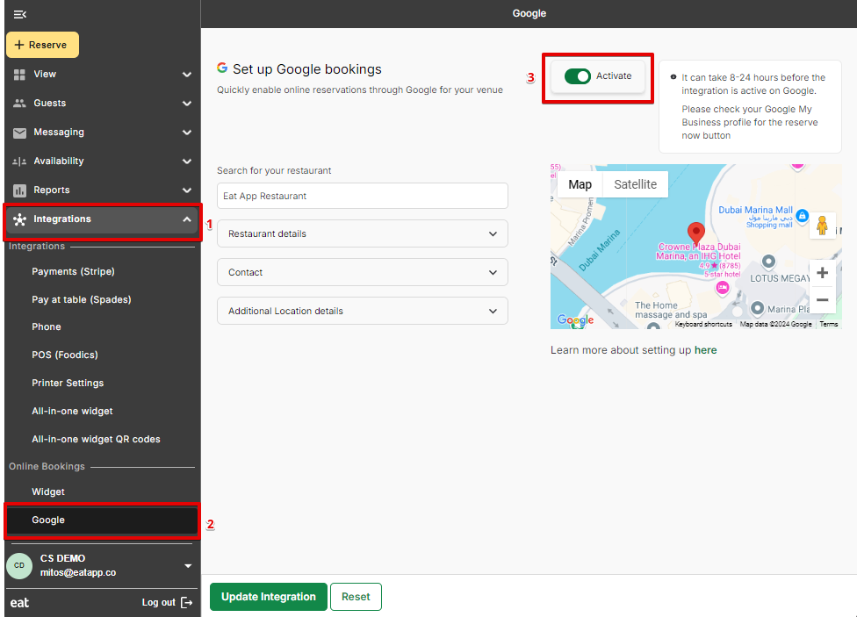Open Additional Location details dropdown
The image size is (857, 617).
click(362, 311)
